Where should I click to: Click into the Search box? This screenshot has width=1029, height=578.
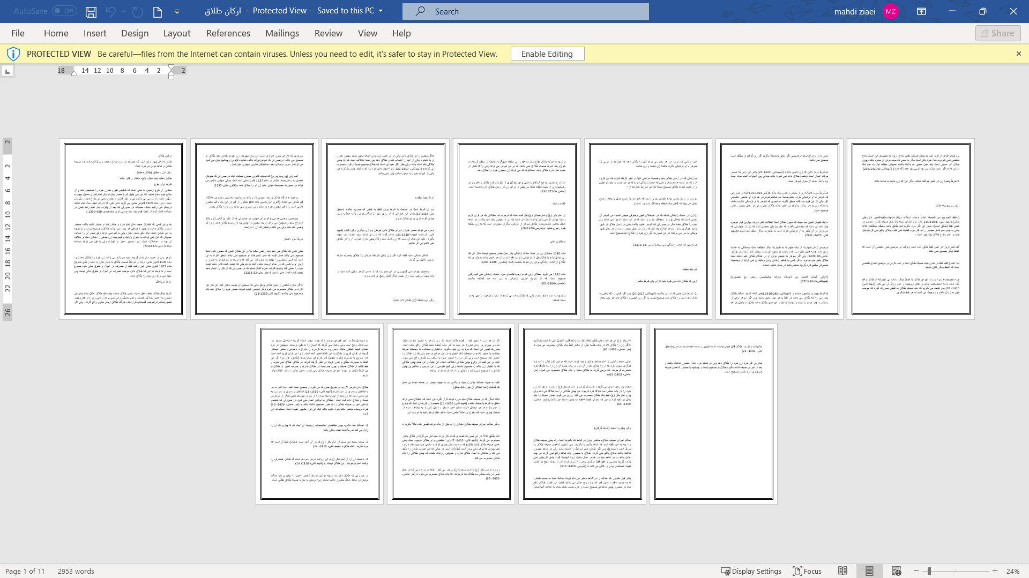[525, 11]
